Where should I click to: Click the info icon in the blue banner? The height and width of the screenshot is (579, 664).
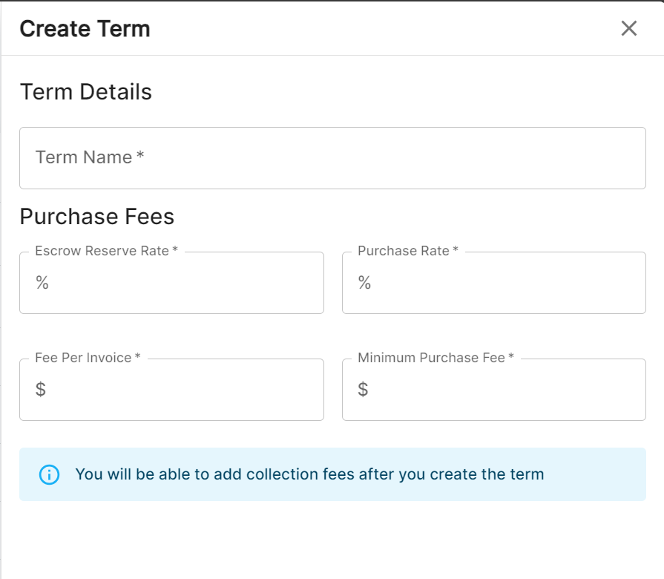49,474
